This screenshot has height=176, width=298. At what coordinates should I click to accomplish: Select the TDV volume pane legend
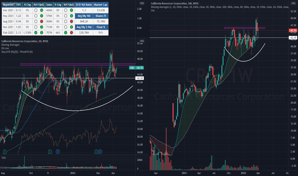tap(4, 158)
